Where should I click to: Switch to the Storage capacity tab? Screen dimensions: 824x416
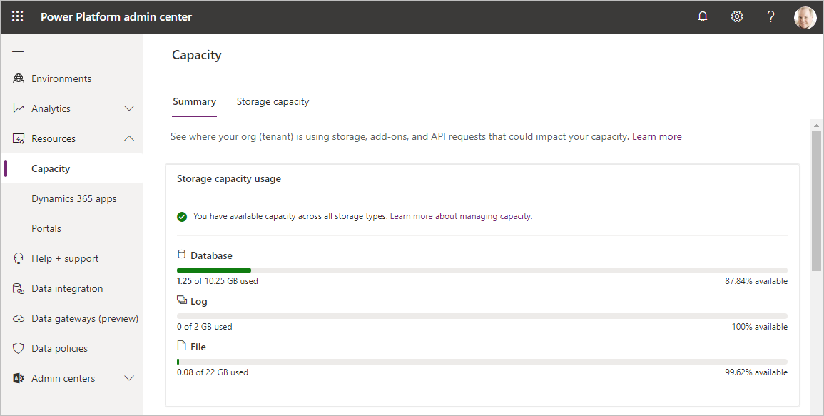(x=273, y=101)
